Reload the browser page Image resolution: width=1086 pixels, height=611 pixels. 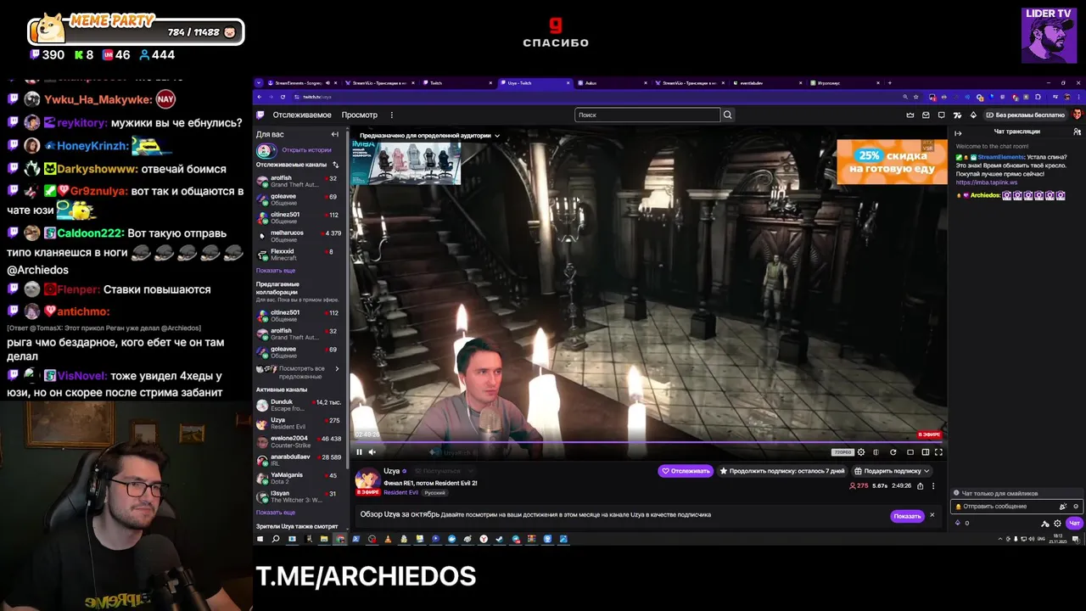283,97
